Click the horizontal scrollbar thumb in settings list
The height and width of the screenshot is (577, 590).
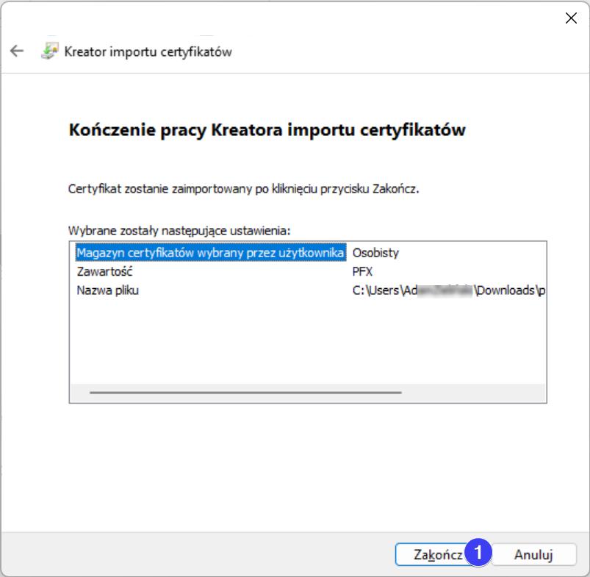point(245,393)
